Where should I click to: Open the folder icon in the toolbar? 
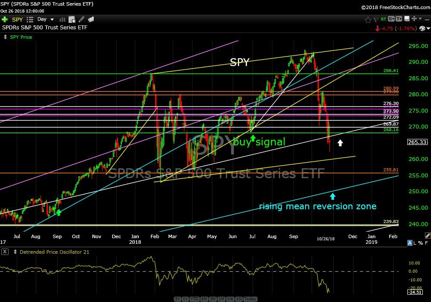91,19
